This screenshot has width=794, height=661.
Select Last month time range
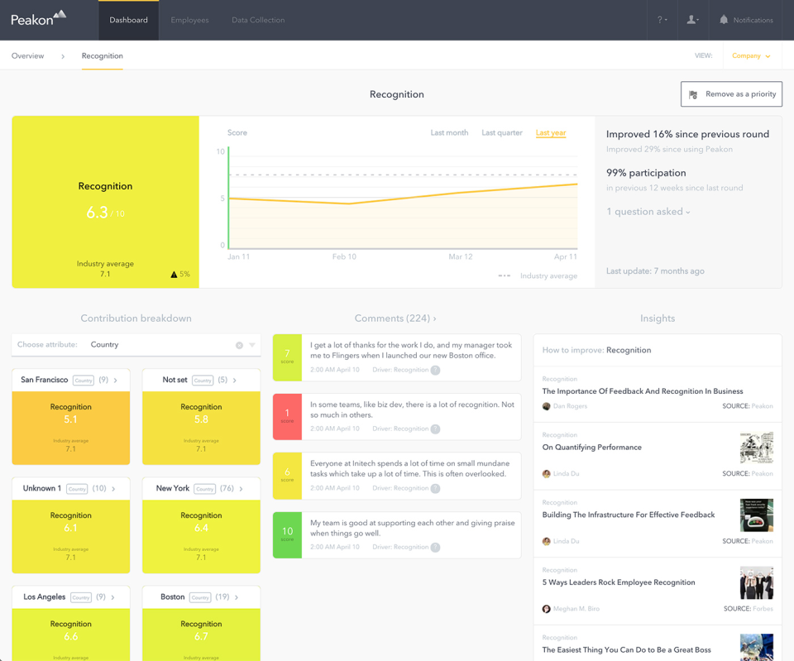point(449,132)
